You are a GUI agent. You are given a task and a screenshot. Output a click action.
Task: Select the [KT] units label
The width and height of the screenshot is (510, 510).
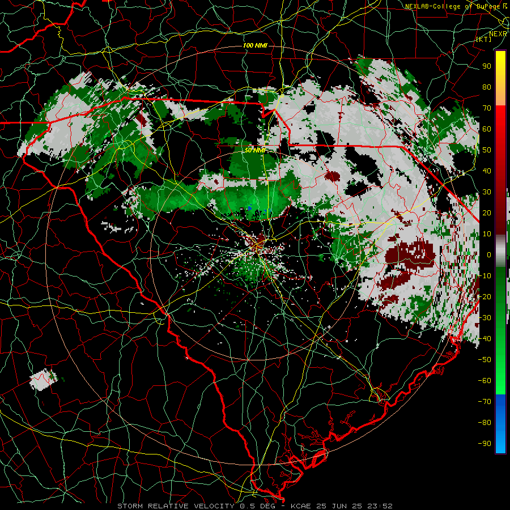484,39
